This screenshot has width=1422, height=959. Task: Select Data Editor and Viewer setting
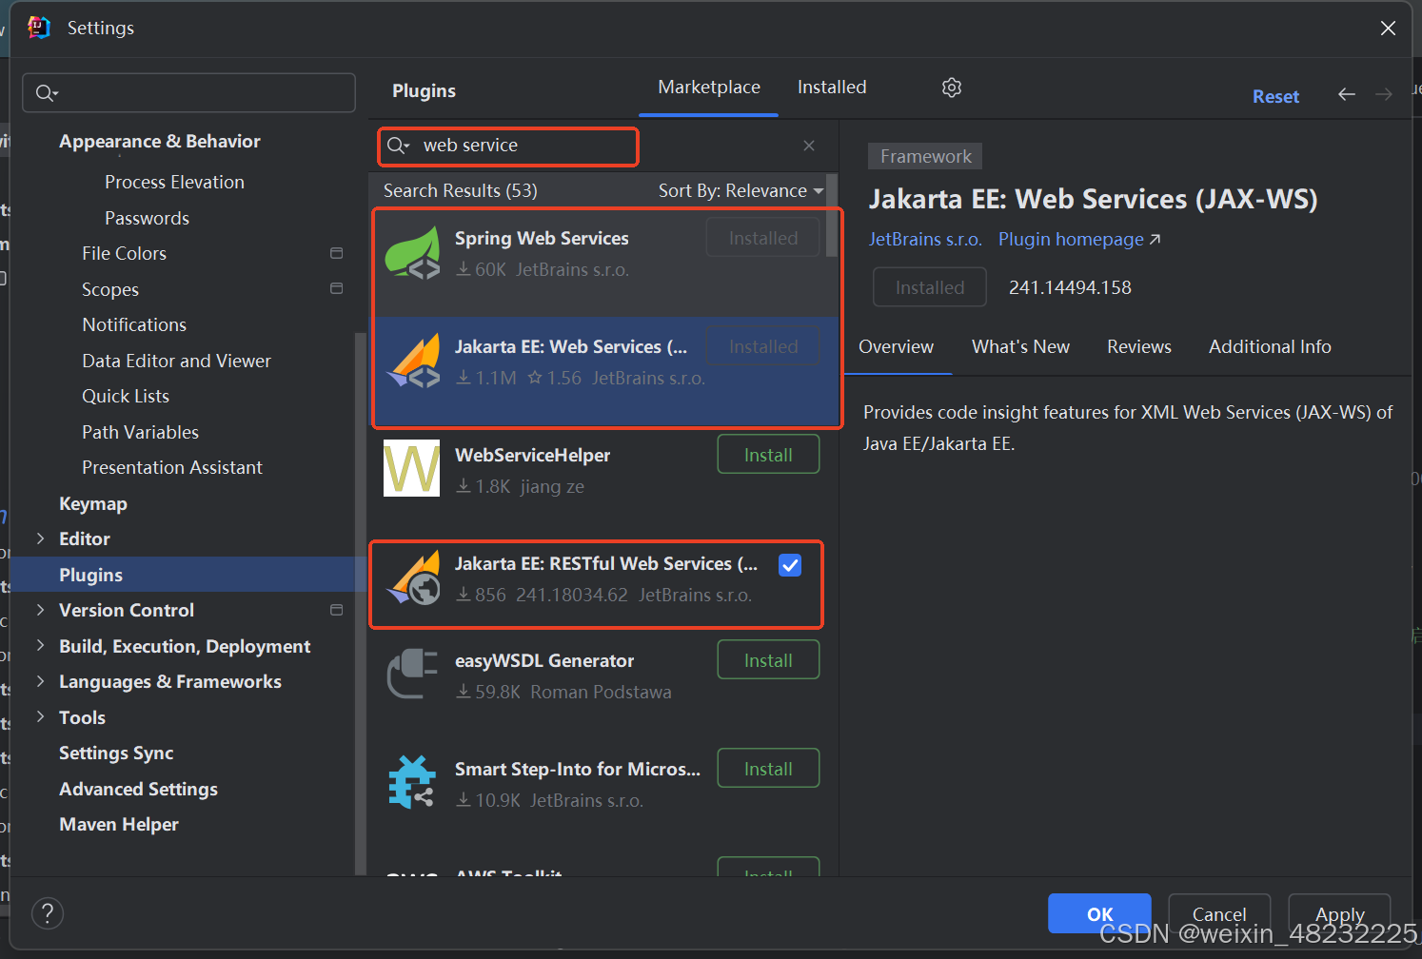point(176,361)
